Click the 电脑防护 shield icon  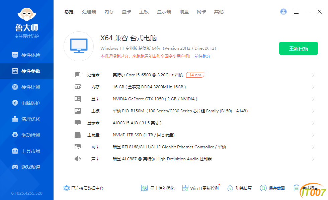click(15, 103)
